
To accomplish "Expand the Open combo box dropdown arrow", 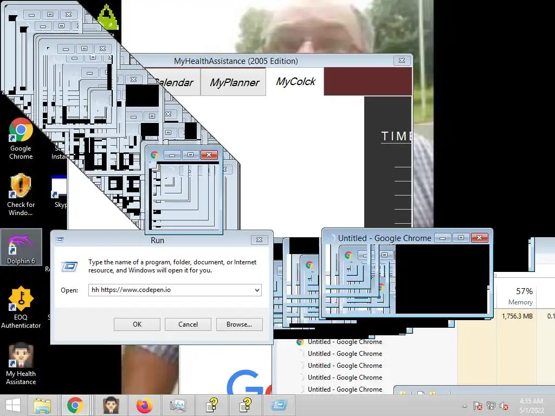I will click(257, 290).
